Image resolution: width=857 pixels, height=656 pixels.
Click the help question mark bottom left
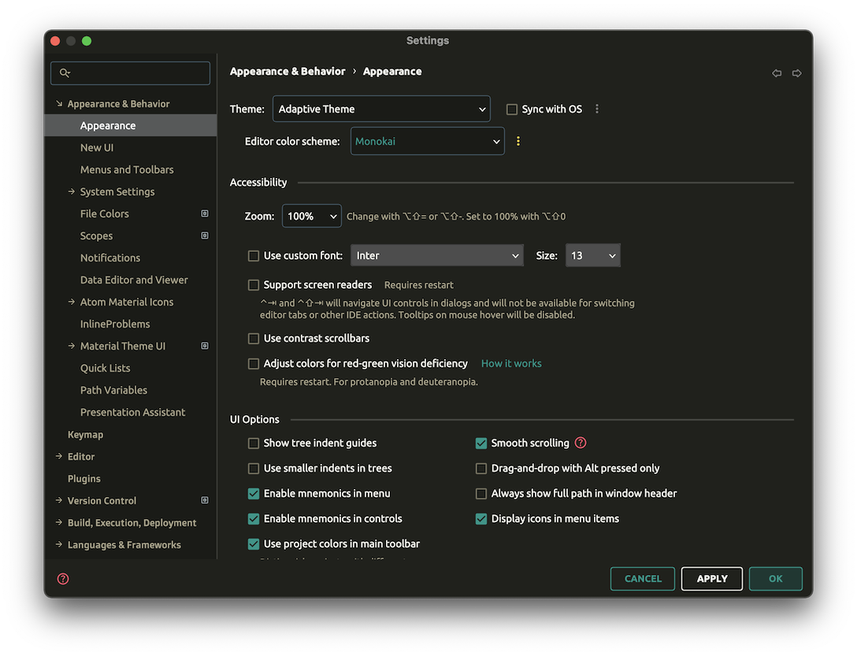coord(62,578)
